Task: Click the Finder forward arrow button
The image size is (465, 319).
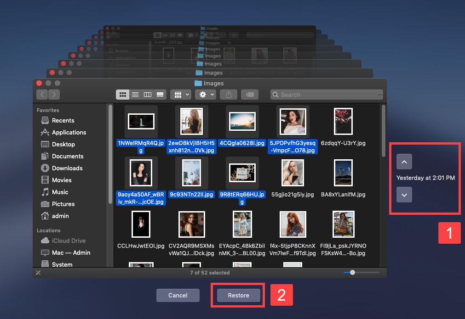Action: click(x=54, y=95)
